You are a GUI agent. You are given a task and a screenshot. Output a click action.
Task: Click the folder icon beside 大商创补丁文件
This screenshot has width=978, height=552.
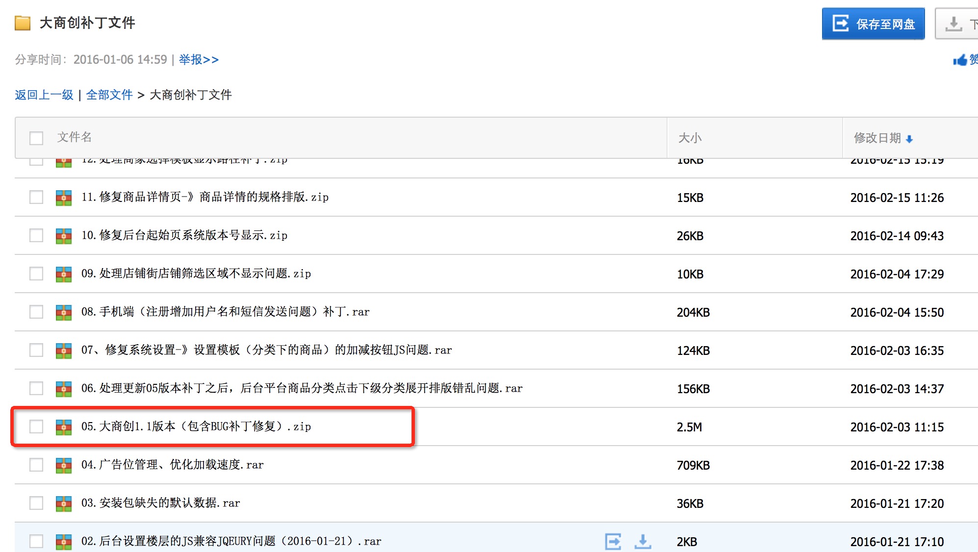(x=23, y=23)
